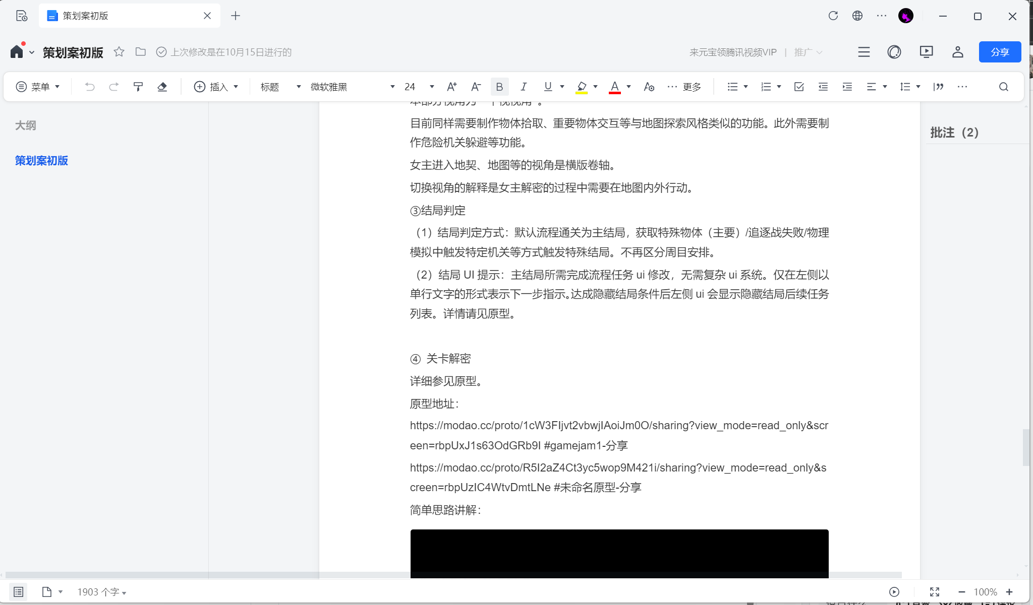Toggle italic formatting
The height and width of the screenshot is (605, 1033).
click(x=524, y=87)
